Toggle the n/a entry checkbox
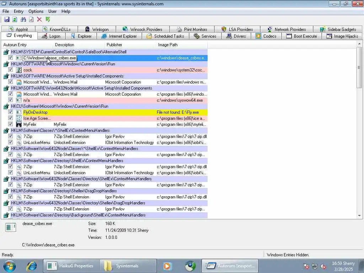Screen dimensions: 364x273 [x=10, y=100]
